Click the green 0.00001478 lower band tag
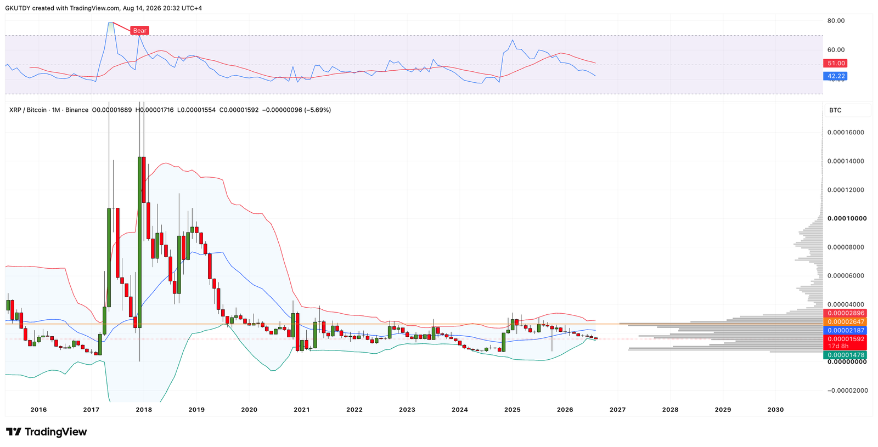Image resolution: width=878 pixels, height=447 pixels. (x=846, y=355)
